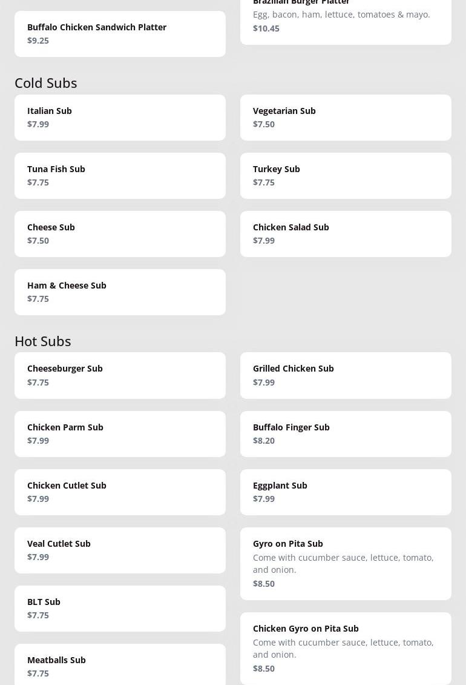Select Ham & Cheese Sub
This screenshot has height=685, width=466.
(120, 292)
